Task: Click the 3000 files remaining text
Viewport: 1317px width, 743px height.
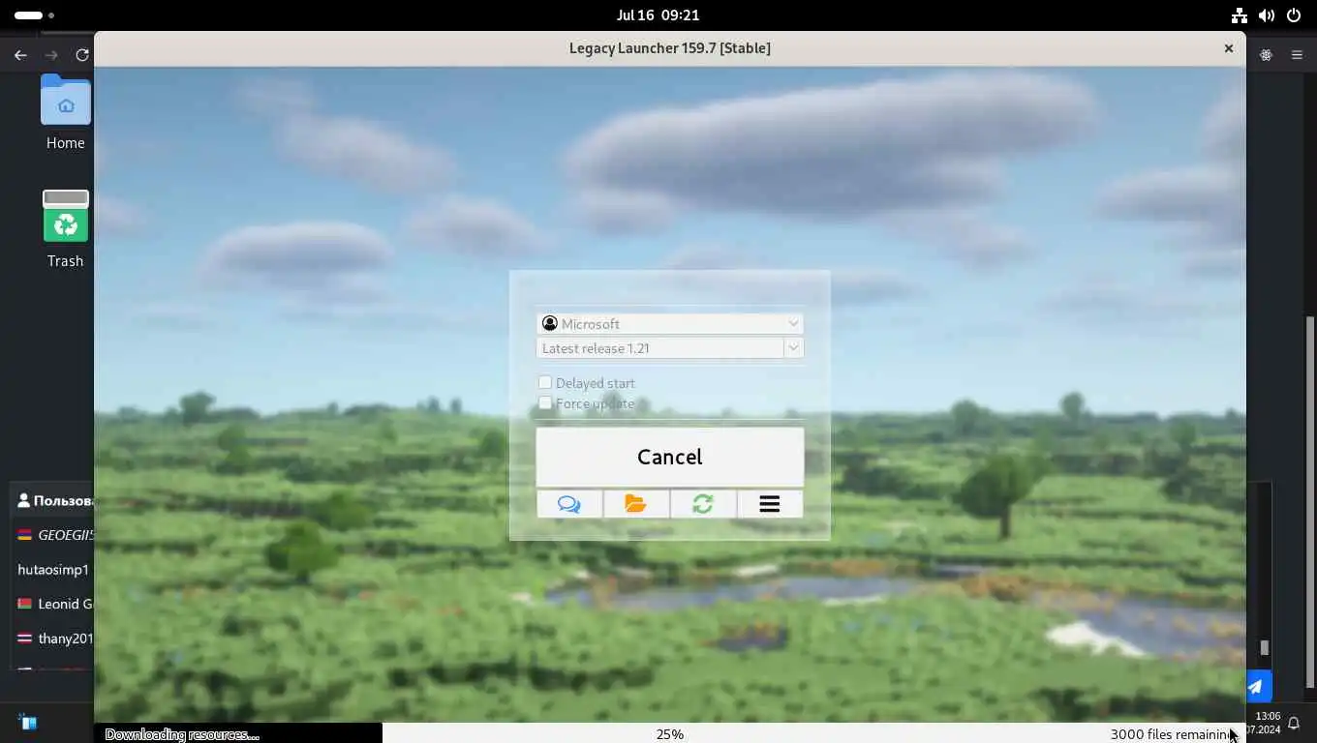Action: pos(1173,734)
